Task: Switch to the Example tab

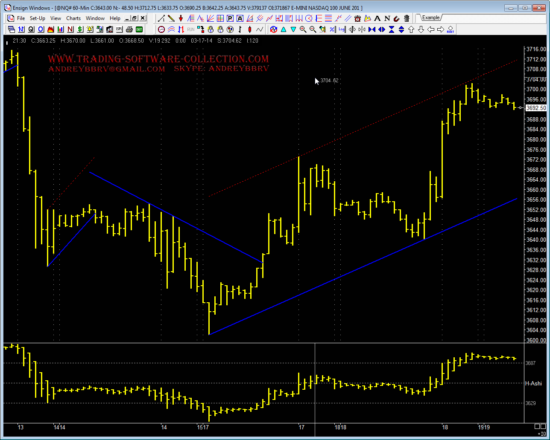Action: (431, 17)
